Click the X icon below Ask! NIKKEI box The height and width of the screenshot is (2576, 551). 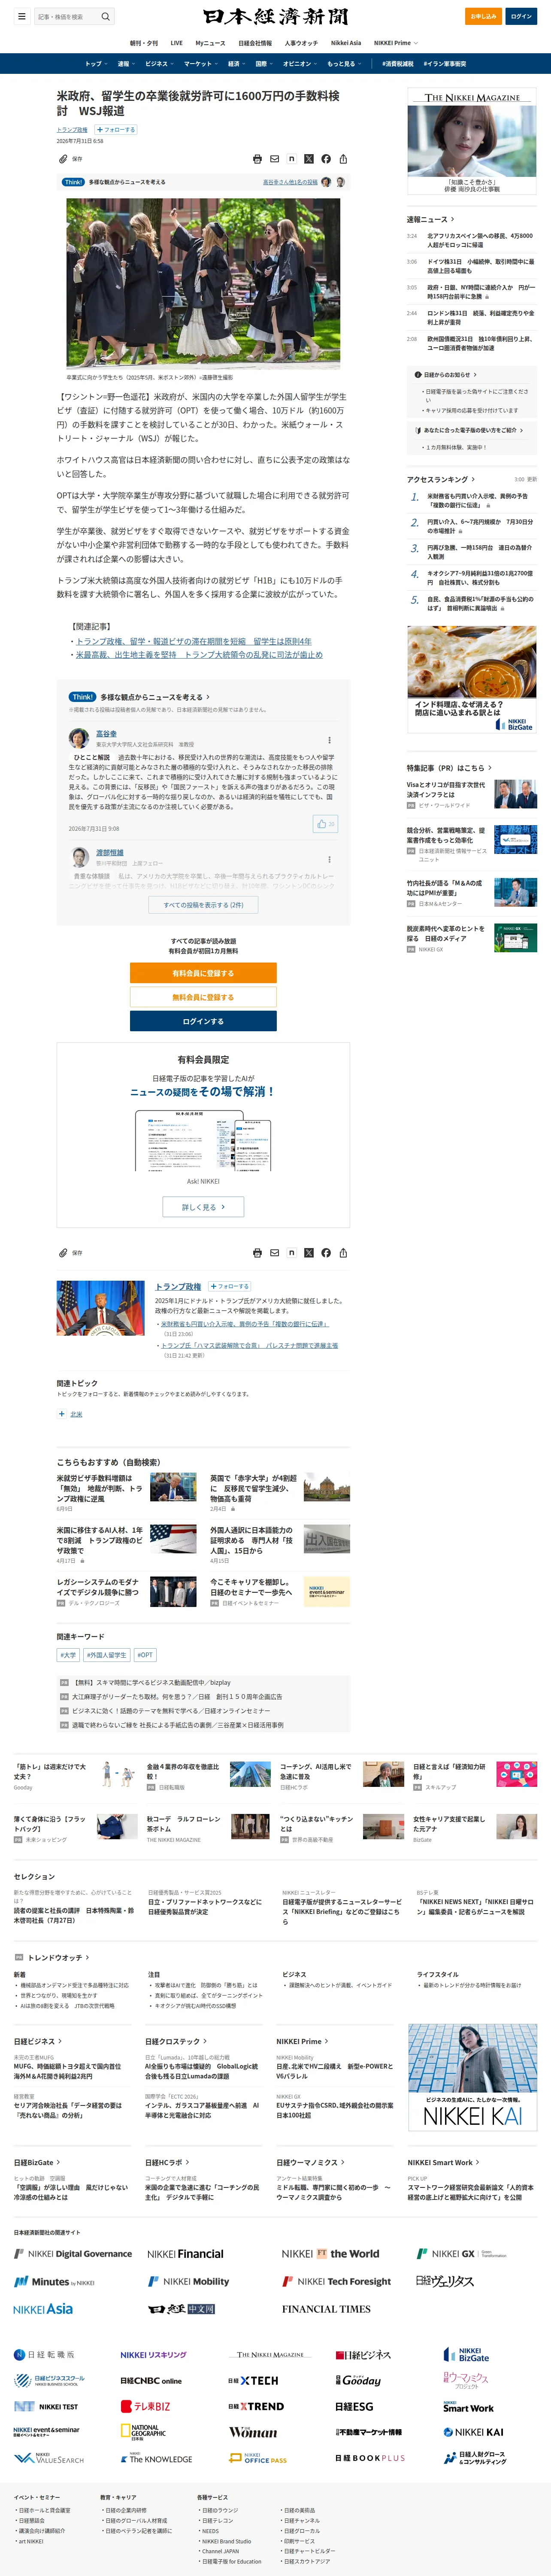pos(308,1253)
